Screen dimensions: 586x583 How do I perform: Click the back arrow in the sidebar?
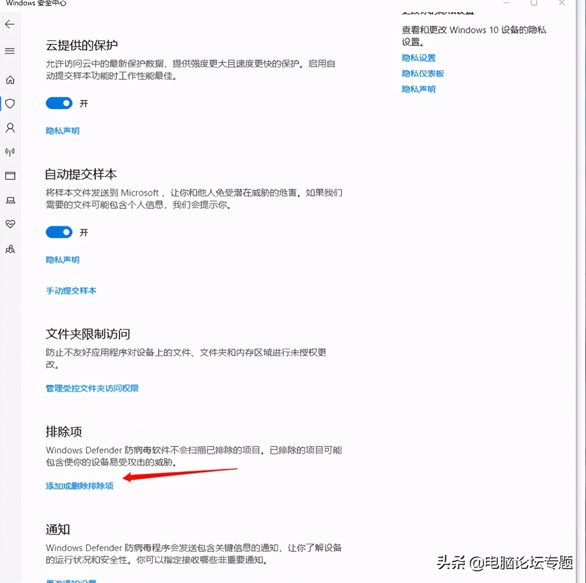click(x=10, y=24)
